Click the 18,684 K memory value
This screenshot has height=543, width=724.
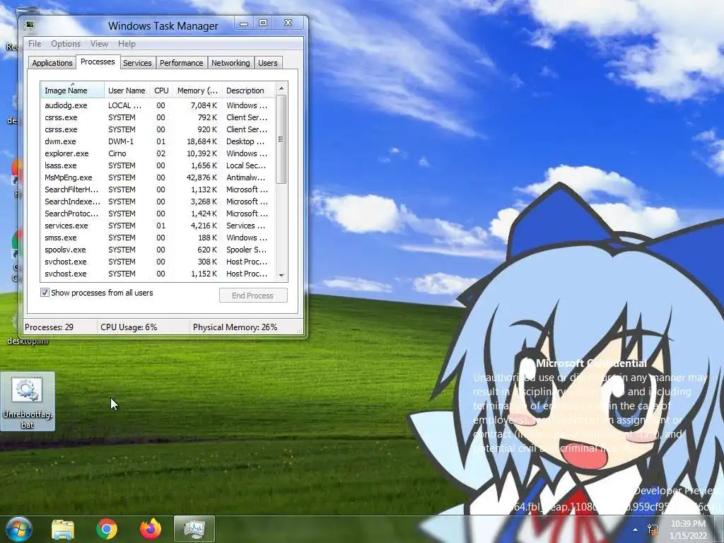pyautogui.click(x=202, y=141)
